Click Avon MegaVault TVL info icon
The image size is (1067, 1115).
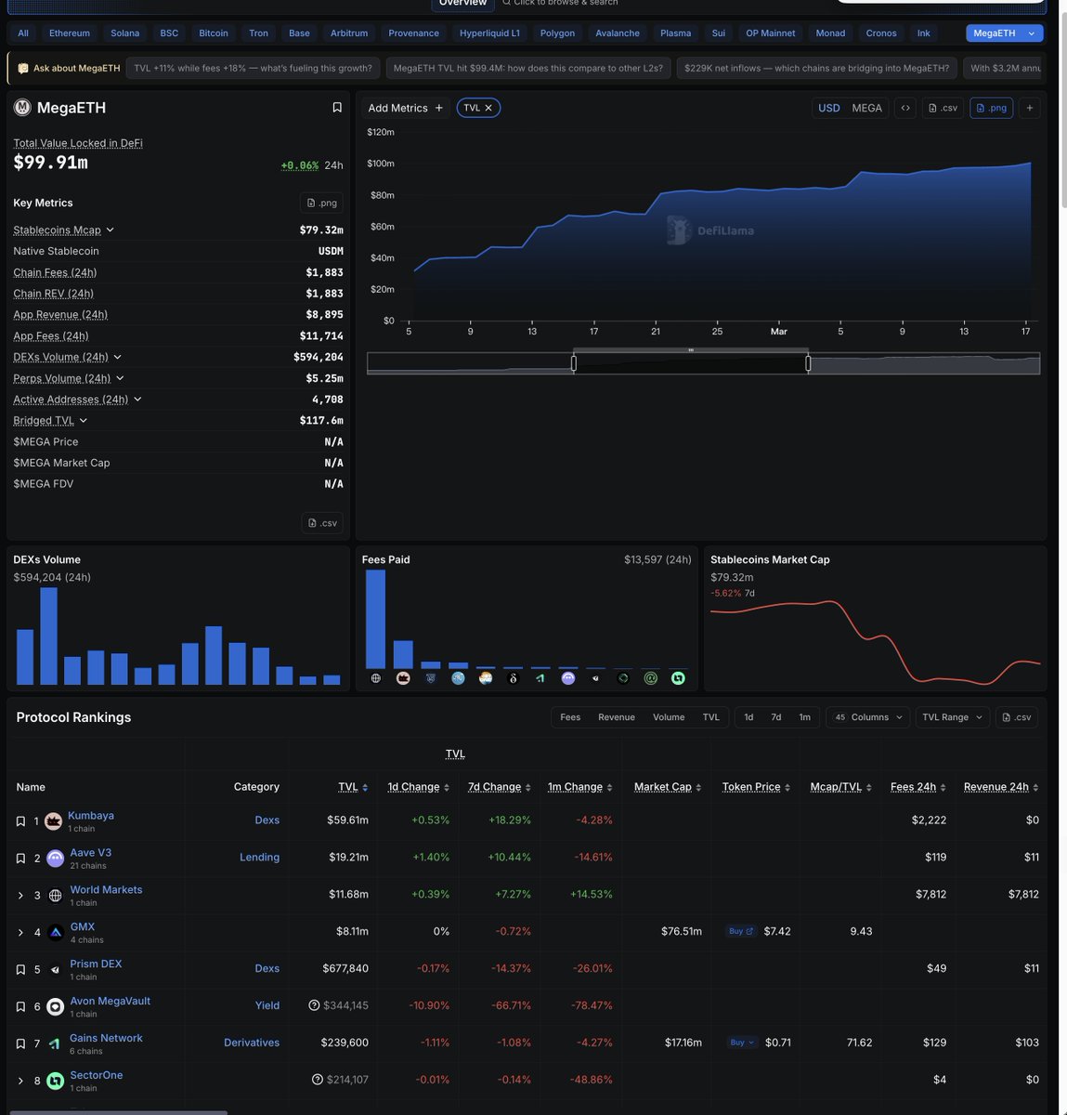(x=314, y=1005)
